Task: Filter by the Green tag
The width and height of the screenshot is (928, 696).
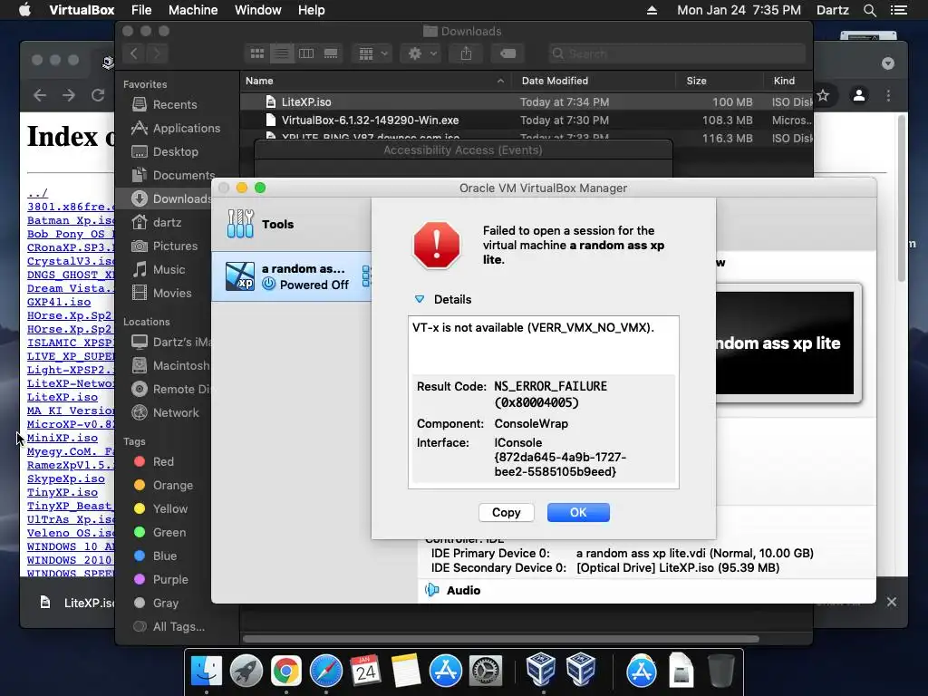Action: 159,533
